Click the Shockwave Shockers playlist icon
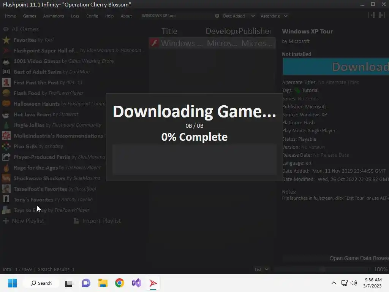 point(6,178)
